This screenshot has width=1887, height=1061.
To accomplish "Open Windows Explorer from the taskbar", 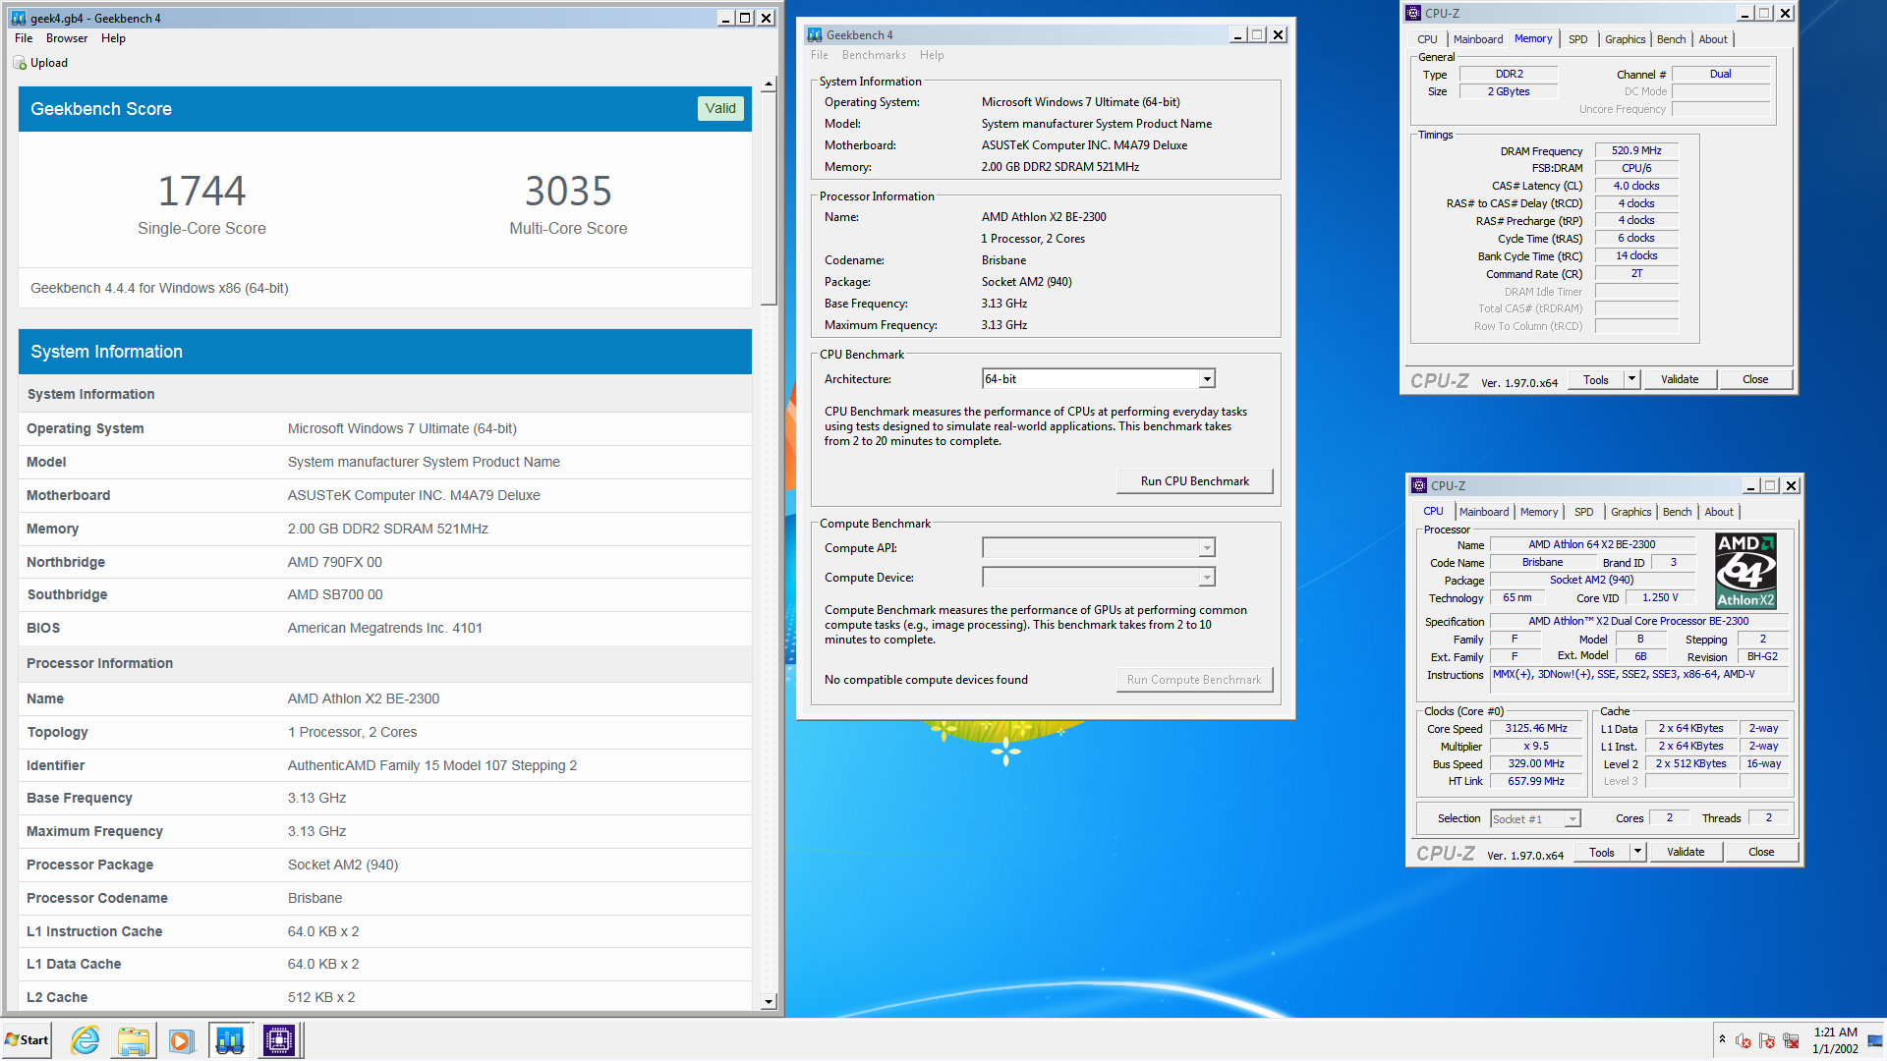I will pos(133,1040).
